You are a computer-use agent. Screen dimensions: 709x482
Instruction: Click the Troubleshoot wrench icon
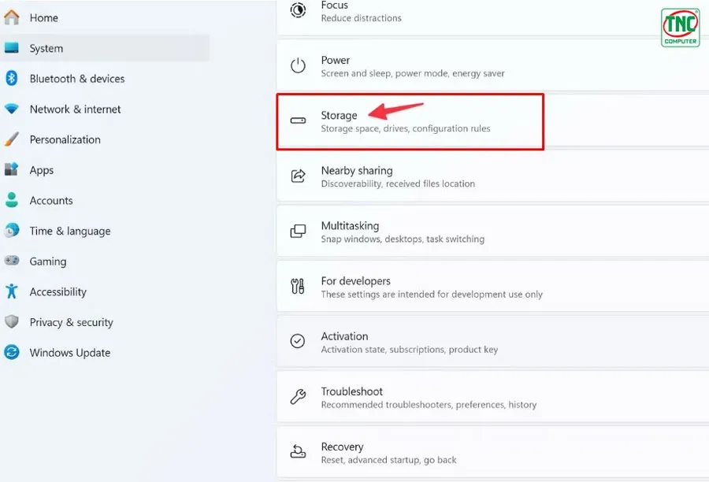(297, 397)
